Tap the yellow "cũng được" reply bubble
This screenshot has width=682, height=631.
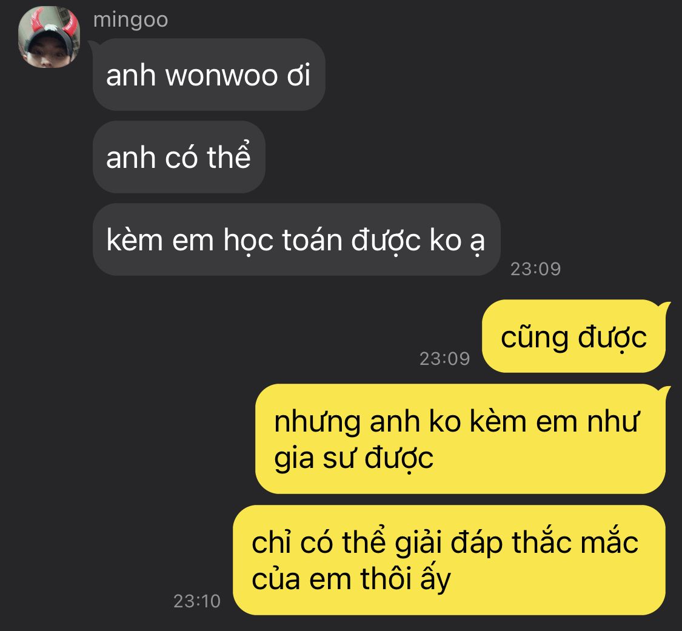(573, 336)
